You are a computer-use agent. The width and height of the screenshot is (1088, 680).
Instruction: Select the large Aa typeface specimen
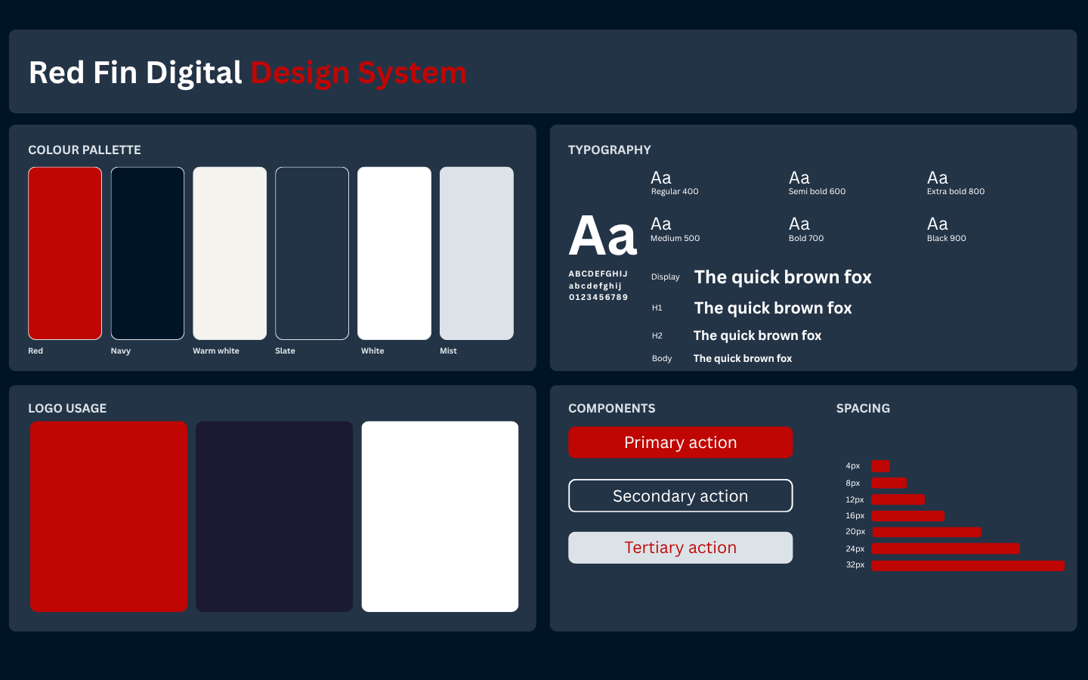603,236
